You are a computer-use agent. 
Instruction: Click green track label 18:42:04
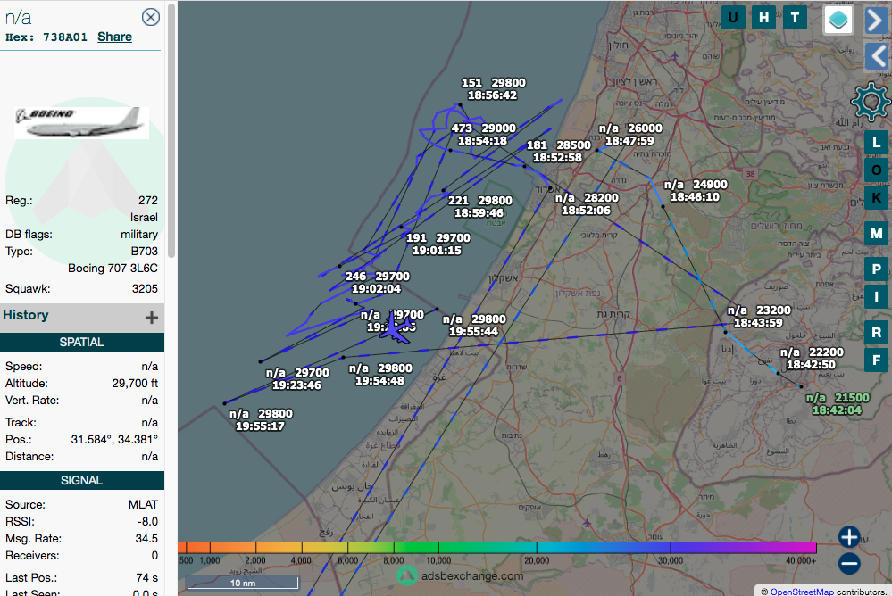coord(837,410)
